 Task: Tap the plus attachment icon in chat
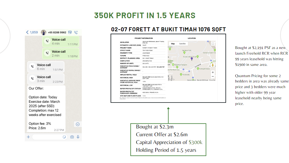point(28,137)
